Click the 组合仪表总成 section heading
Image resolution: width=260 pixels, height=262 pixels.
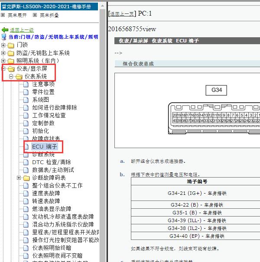point(138,64)
